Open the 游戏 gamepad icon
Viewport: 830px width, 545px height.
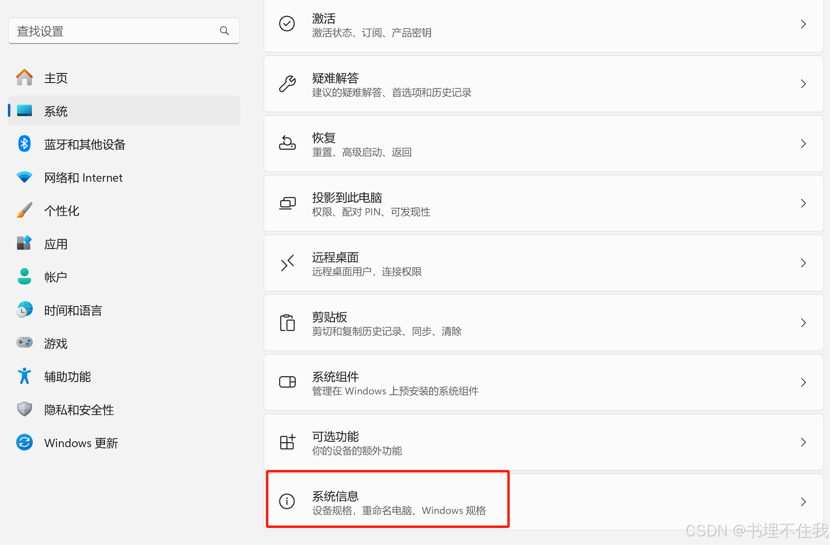24,343
